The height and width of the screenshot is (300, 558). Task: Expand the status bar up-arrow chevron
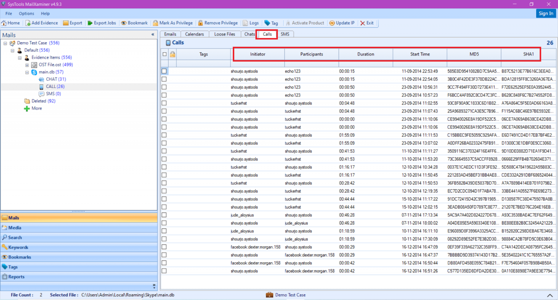click(550, 295)
